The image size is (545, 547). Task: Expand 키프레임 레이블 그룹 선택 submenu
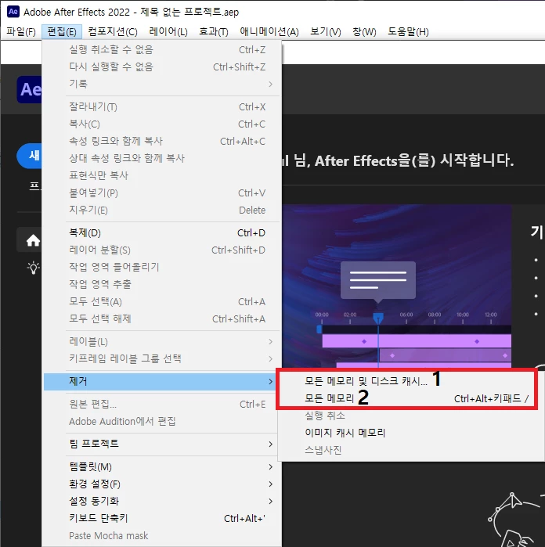point(161,358)
